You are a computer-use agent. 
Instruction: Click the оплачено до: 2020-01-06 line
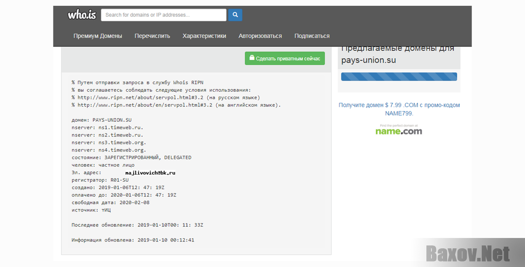tap(124, 195)
